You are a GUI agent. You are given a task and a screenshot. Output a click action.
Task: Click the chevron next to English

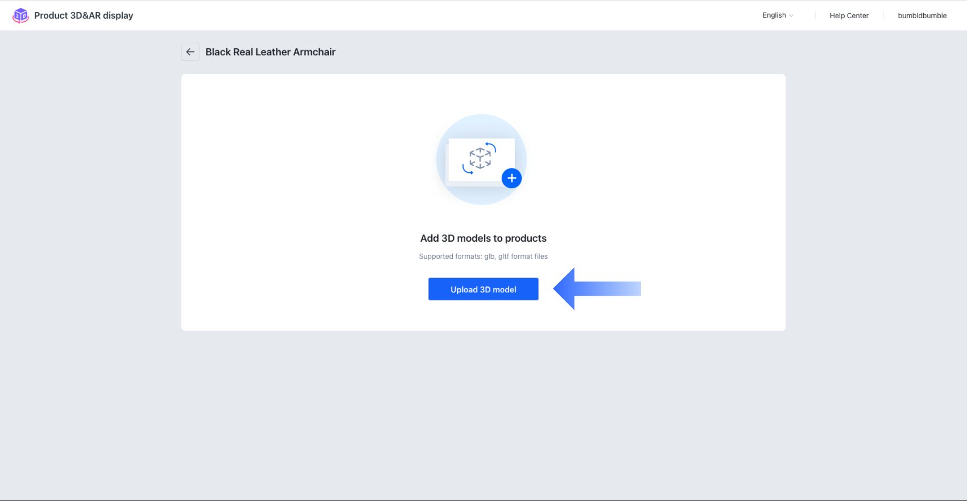tap(791, 16)
